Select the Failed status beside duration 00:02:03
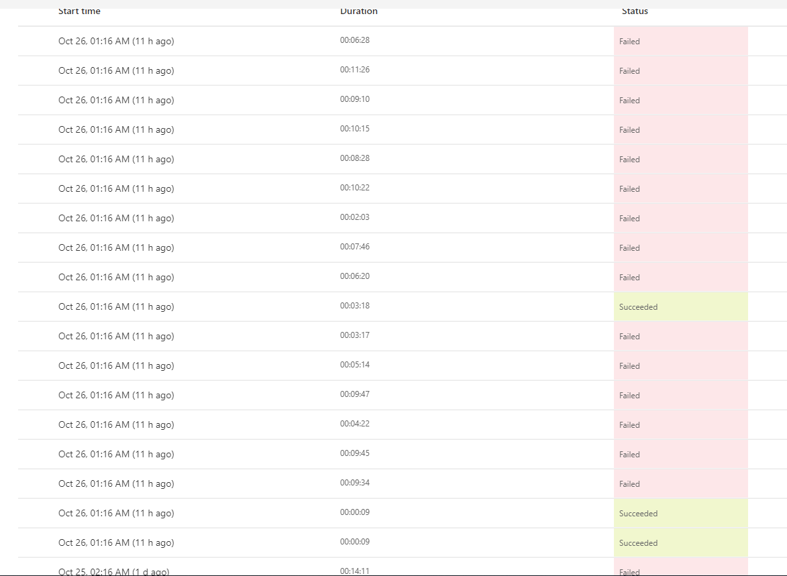Image resolution: width=787 pixels, height=576 pixels. 629,218
